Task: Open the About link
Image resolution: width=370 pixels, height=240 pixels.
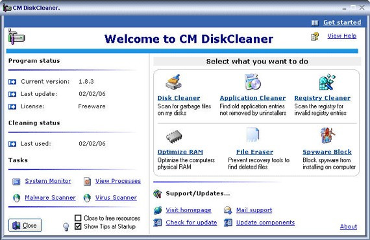Action: pyautogui.click(x=349, y=226)
